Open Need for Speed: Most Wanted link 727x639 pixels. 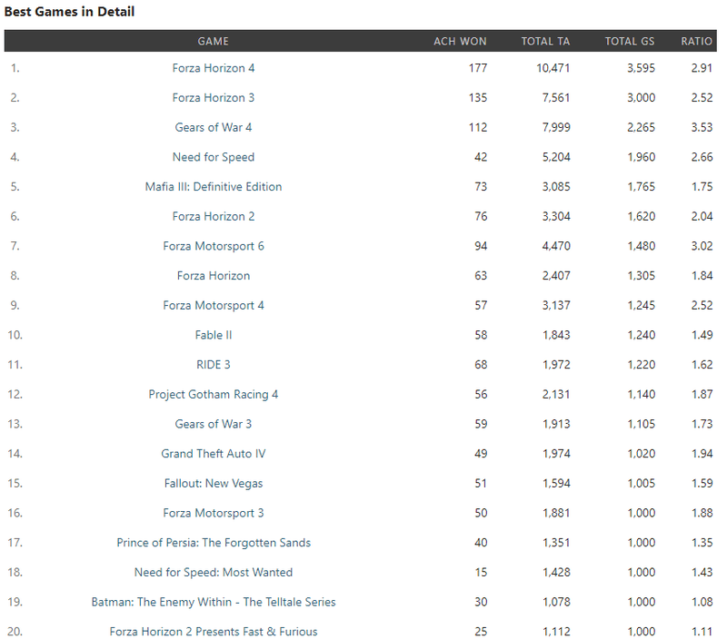tap(214, 572)
